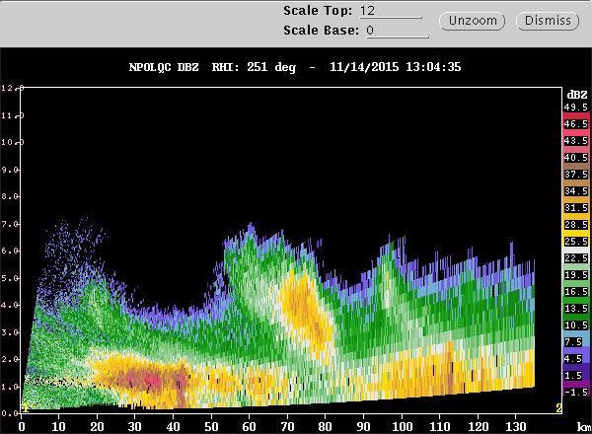Click the yellow marker 2 at bottom right
Viewport: 592px width, 434px height.
(x=558, y=407)
